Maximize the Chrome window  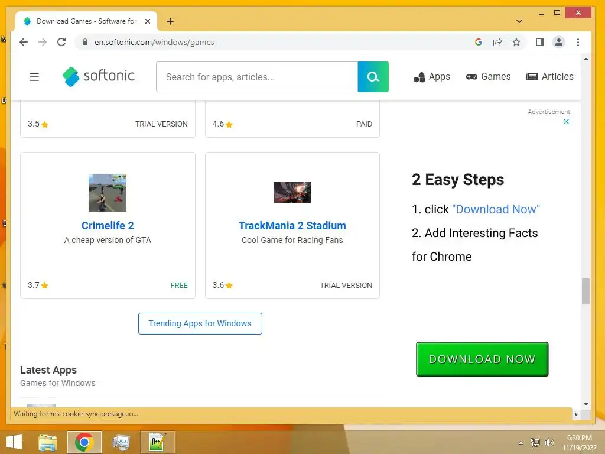coord(557,13)
